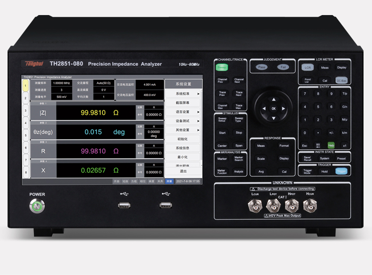Open the X parameter 4 selector
This screenshot has height=275, width=372.
coord(43,170)
